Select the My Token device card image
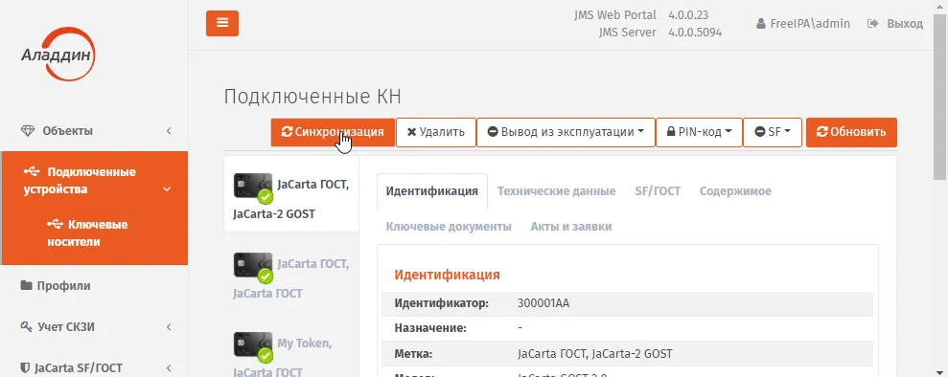This screenshot has width=948, height=377. (x=253, y=345)
